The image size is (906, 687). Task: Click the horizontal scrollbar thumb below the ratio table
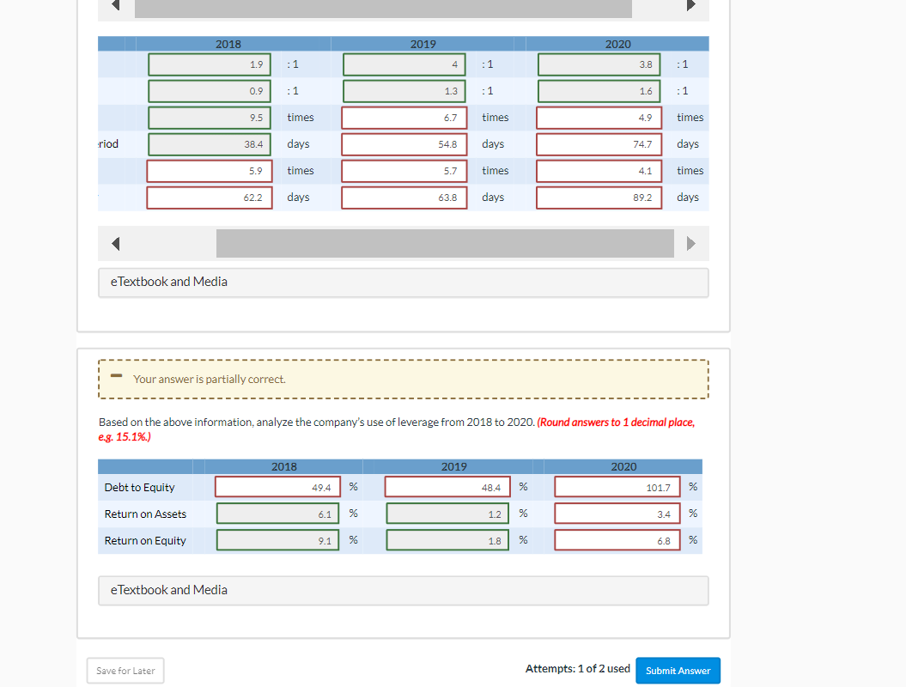445,243
